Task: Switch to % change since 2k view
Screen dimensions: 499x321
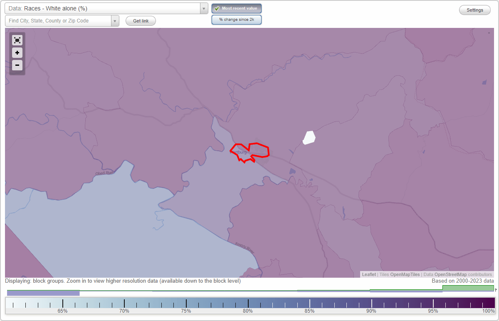Action: point(237,19)
